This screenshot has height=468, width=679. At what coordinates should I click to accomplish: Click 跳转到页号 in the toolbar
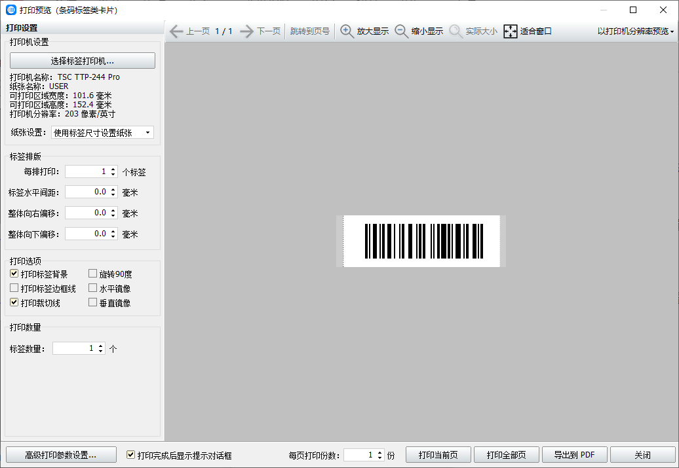click(x=309, y=31)
